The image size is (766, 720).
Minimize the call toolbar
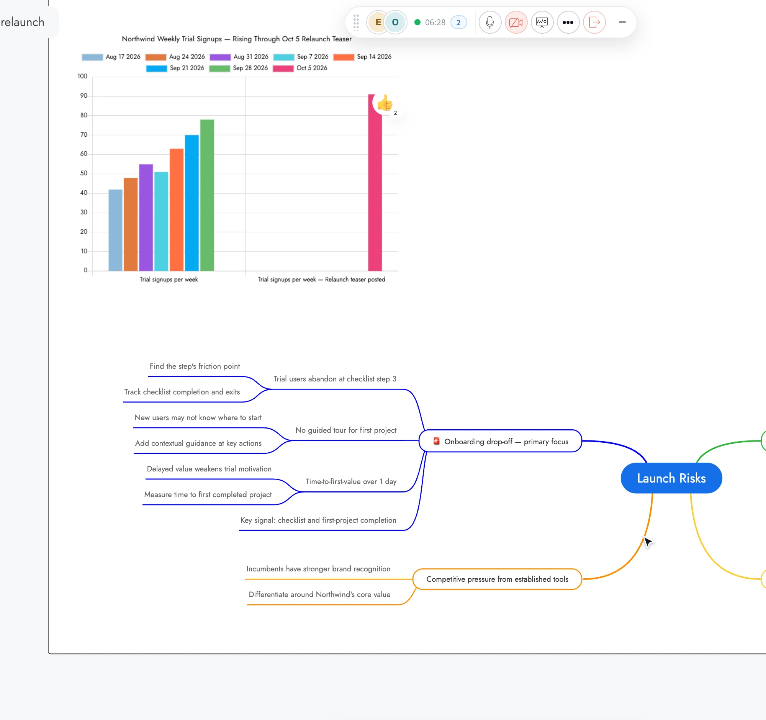(x=622, y=22)
